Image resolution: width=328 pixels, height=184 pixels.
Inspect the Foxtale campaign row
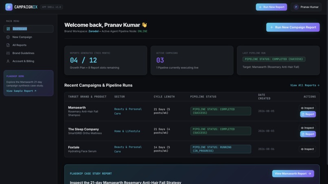(x=307, y=149)
